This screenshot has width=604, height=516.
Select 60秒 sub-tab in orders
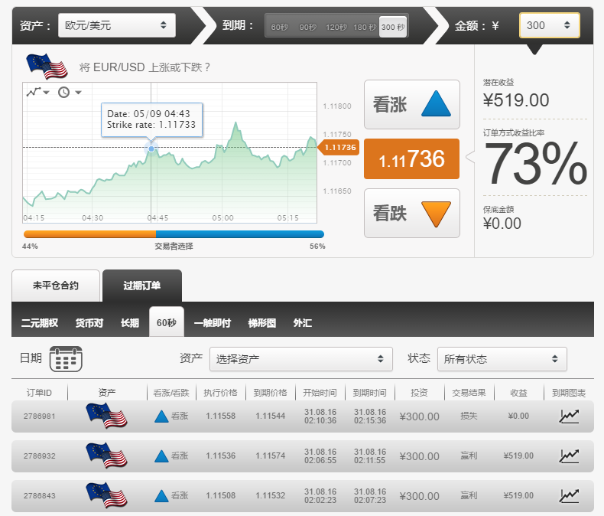coord(167,322)
